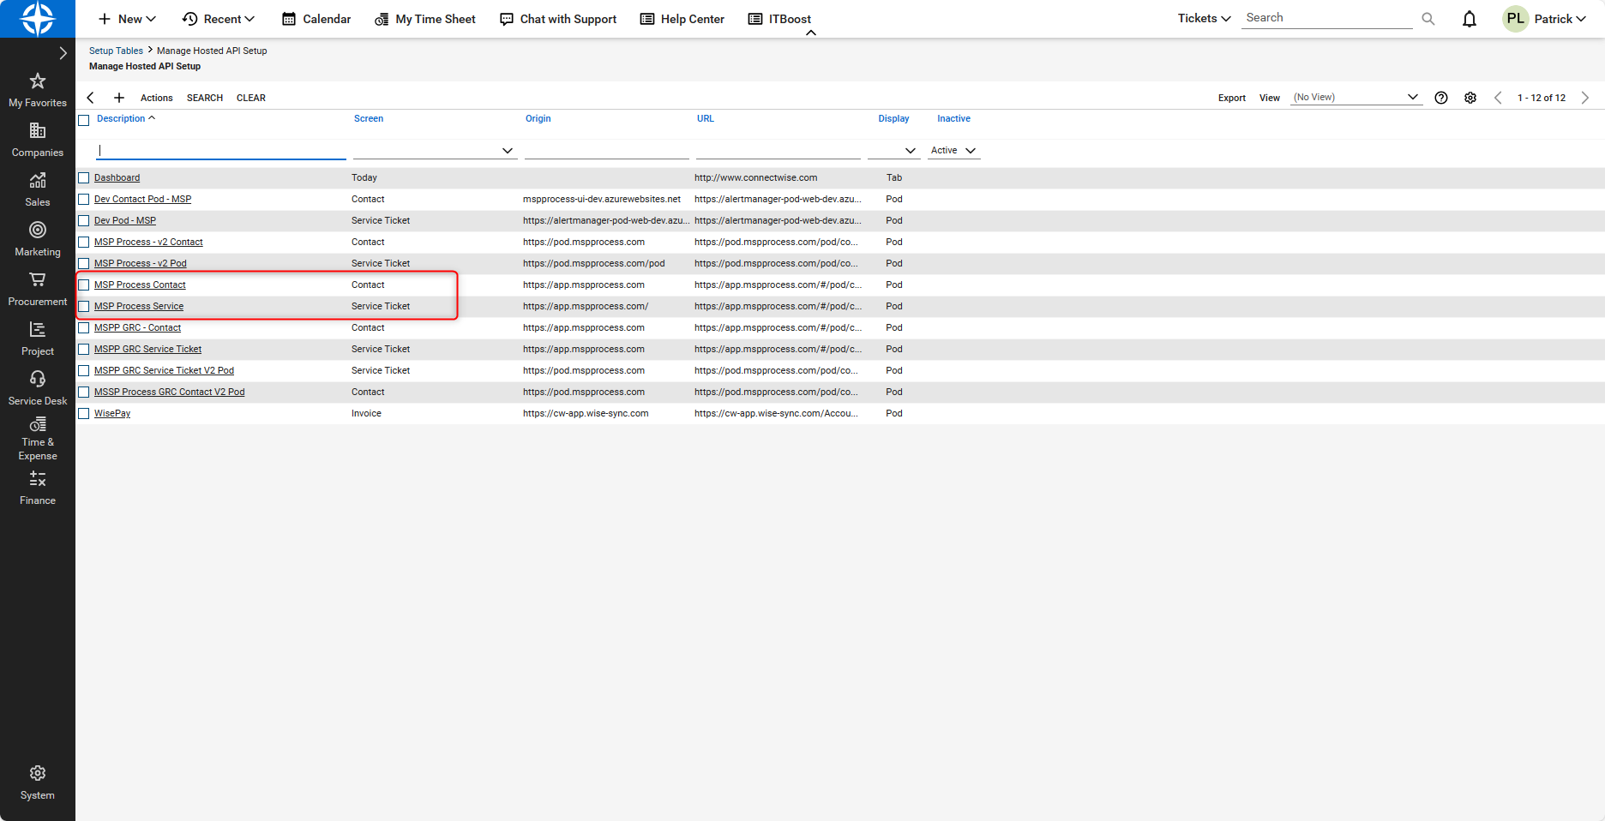
Task: Open the Project module
Action: tap(38, 339)
